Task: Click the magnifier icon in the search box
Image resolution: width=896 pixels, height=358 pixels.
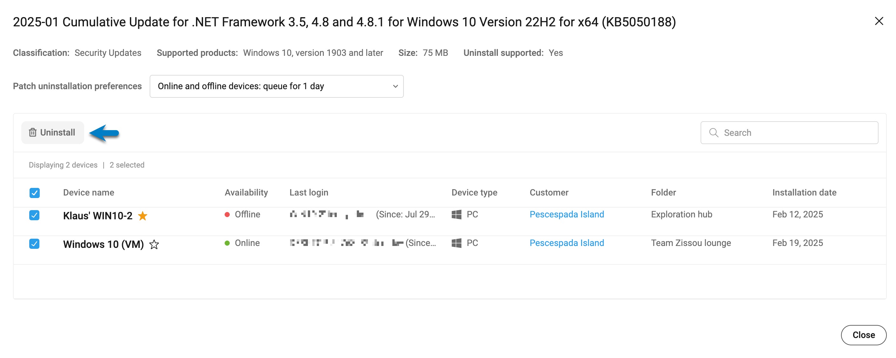Action: (x=713, y=132)
